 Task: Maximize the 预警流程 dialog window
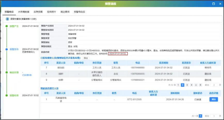tap(213, 4)
